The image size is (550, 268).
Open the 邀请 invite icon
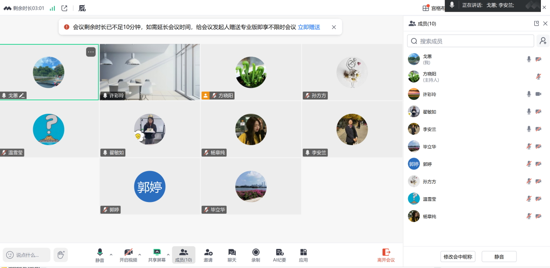coord(208,255)
